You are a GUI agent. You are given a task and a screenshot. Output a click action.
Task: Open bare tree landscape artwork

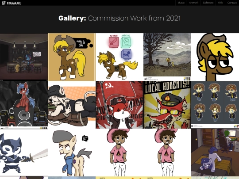167,57
